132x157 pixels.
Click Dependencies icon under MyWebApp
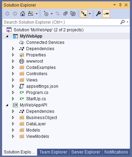[x=22, y=49]
